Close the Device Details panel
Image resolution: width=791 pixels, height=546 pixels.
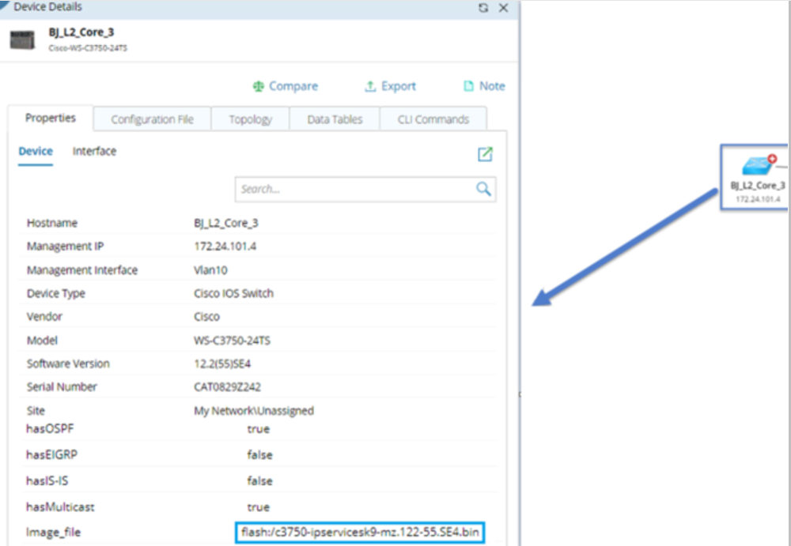[x=503, y=7]
